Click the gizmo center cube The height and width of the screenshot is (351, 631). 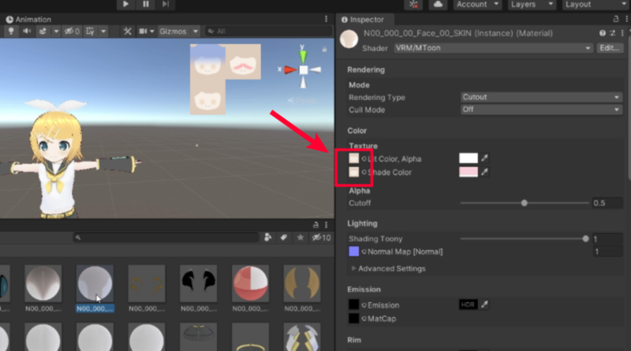point(304,70)
